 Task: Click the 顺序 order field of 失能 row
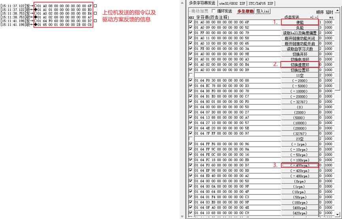coord(321,28)
